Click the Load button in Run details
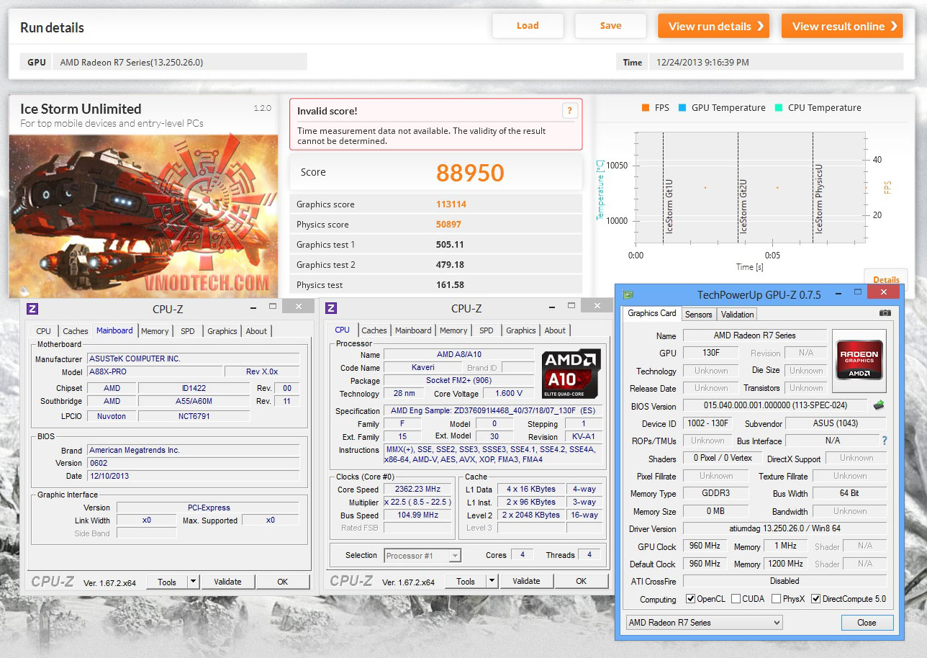This screenshot has height=658, width=927. 528,26
